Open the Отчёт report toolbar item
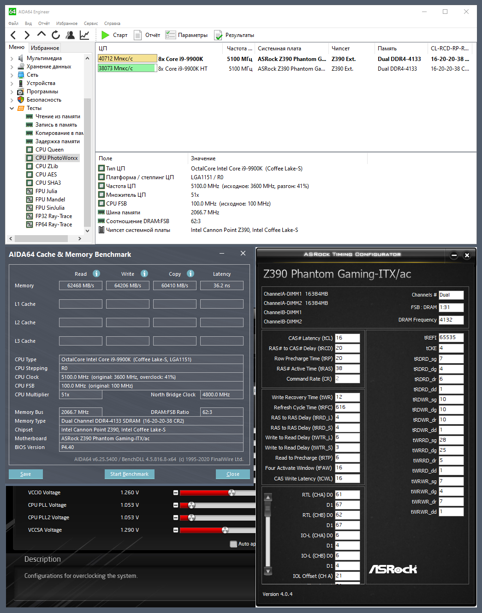This screenshot has width=482, height=613. click(x=147, y=35)
